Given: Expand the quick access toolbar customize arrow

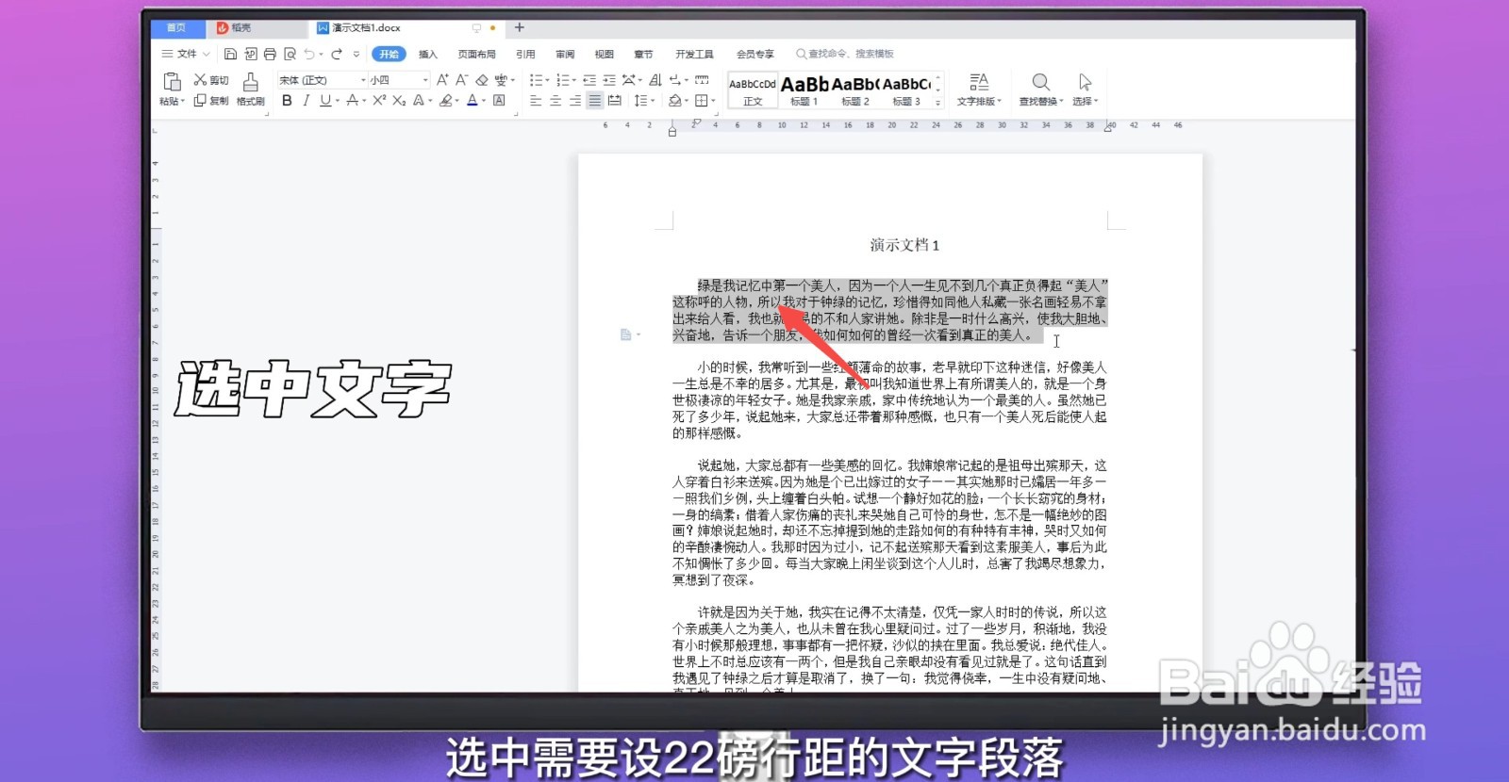Looking at the screenshot, I should click(356, 54).
